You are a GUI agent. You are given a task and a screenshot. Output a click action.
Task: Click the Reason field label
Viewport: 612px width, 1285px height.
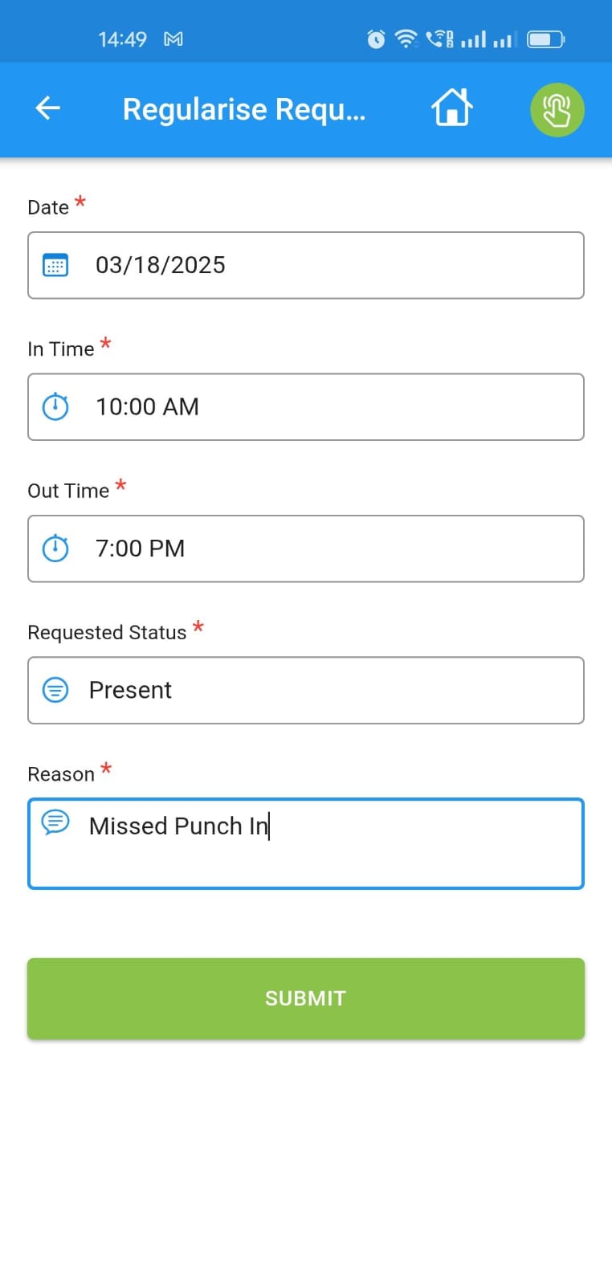tap(61, 774)
